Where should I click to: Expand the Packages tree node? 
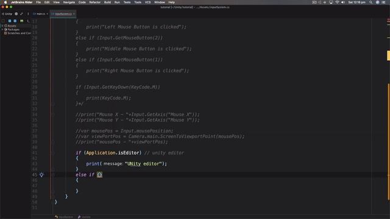pos(2,29)
